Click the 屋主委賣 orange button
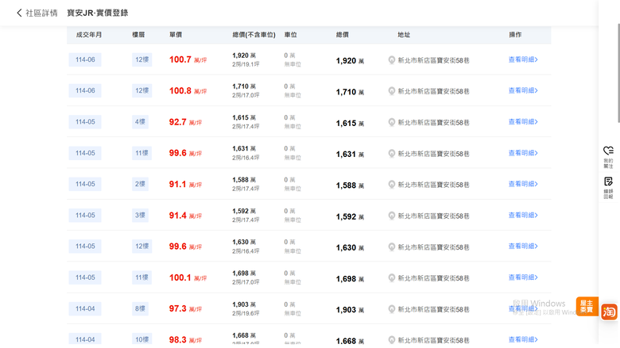The width and height of the screenshot is (620, 348). coord(587,306)
